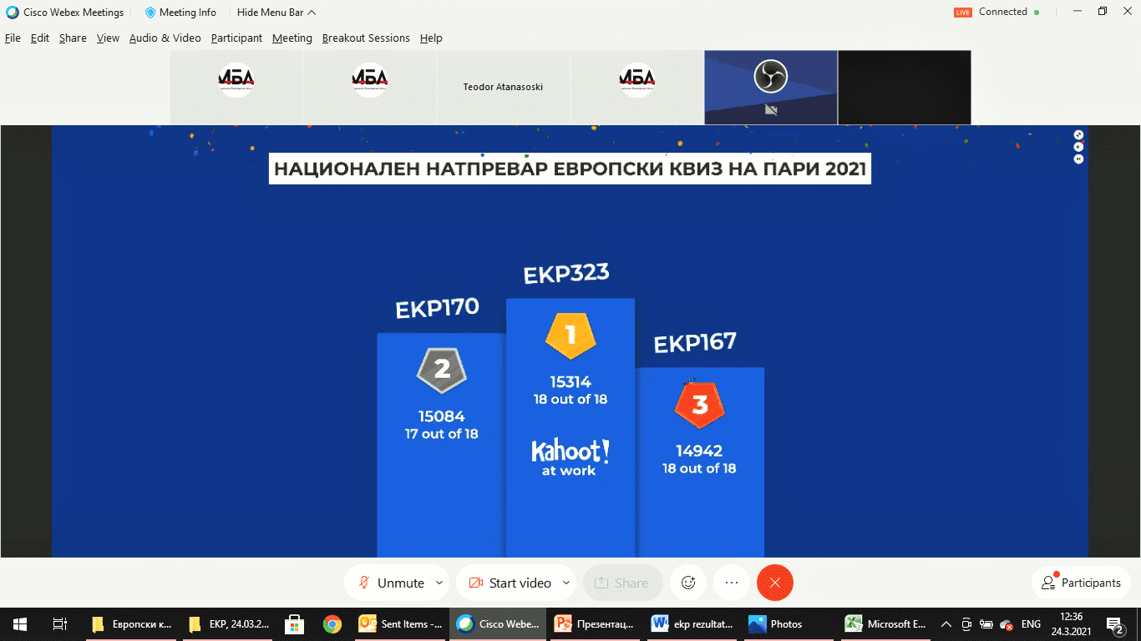This screenshot has height=641, width=1141.
Task: Open the Participants panel
Action: (1082, 583)
